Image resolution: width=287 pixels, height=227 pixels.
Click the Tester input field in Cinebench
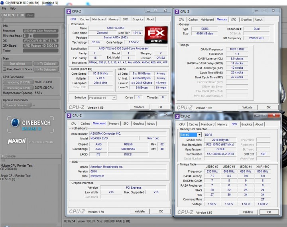pyautogui.click(x=41, y=51)
